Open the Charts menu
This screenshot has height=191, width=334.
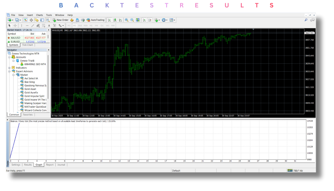[39, 15]
